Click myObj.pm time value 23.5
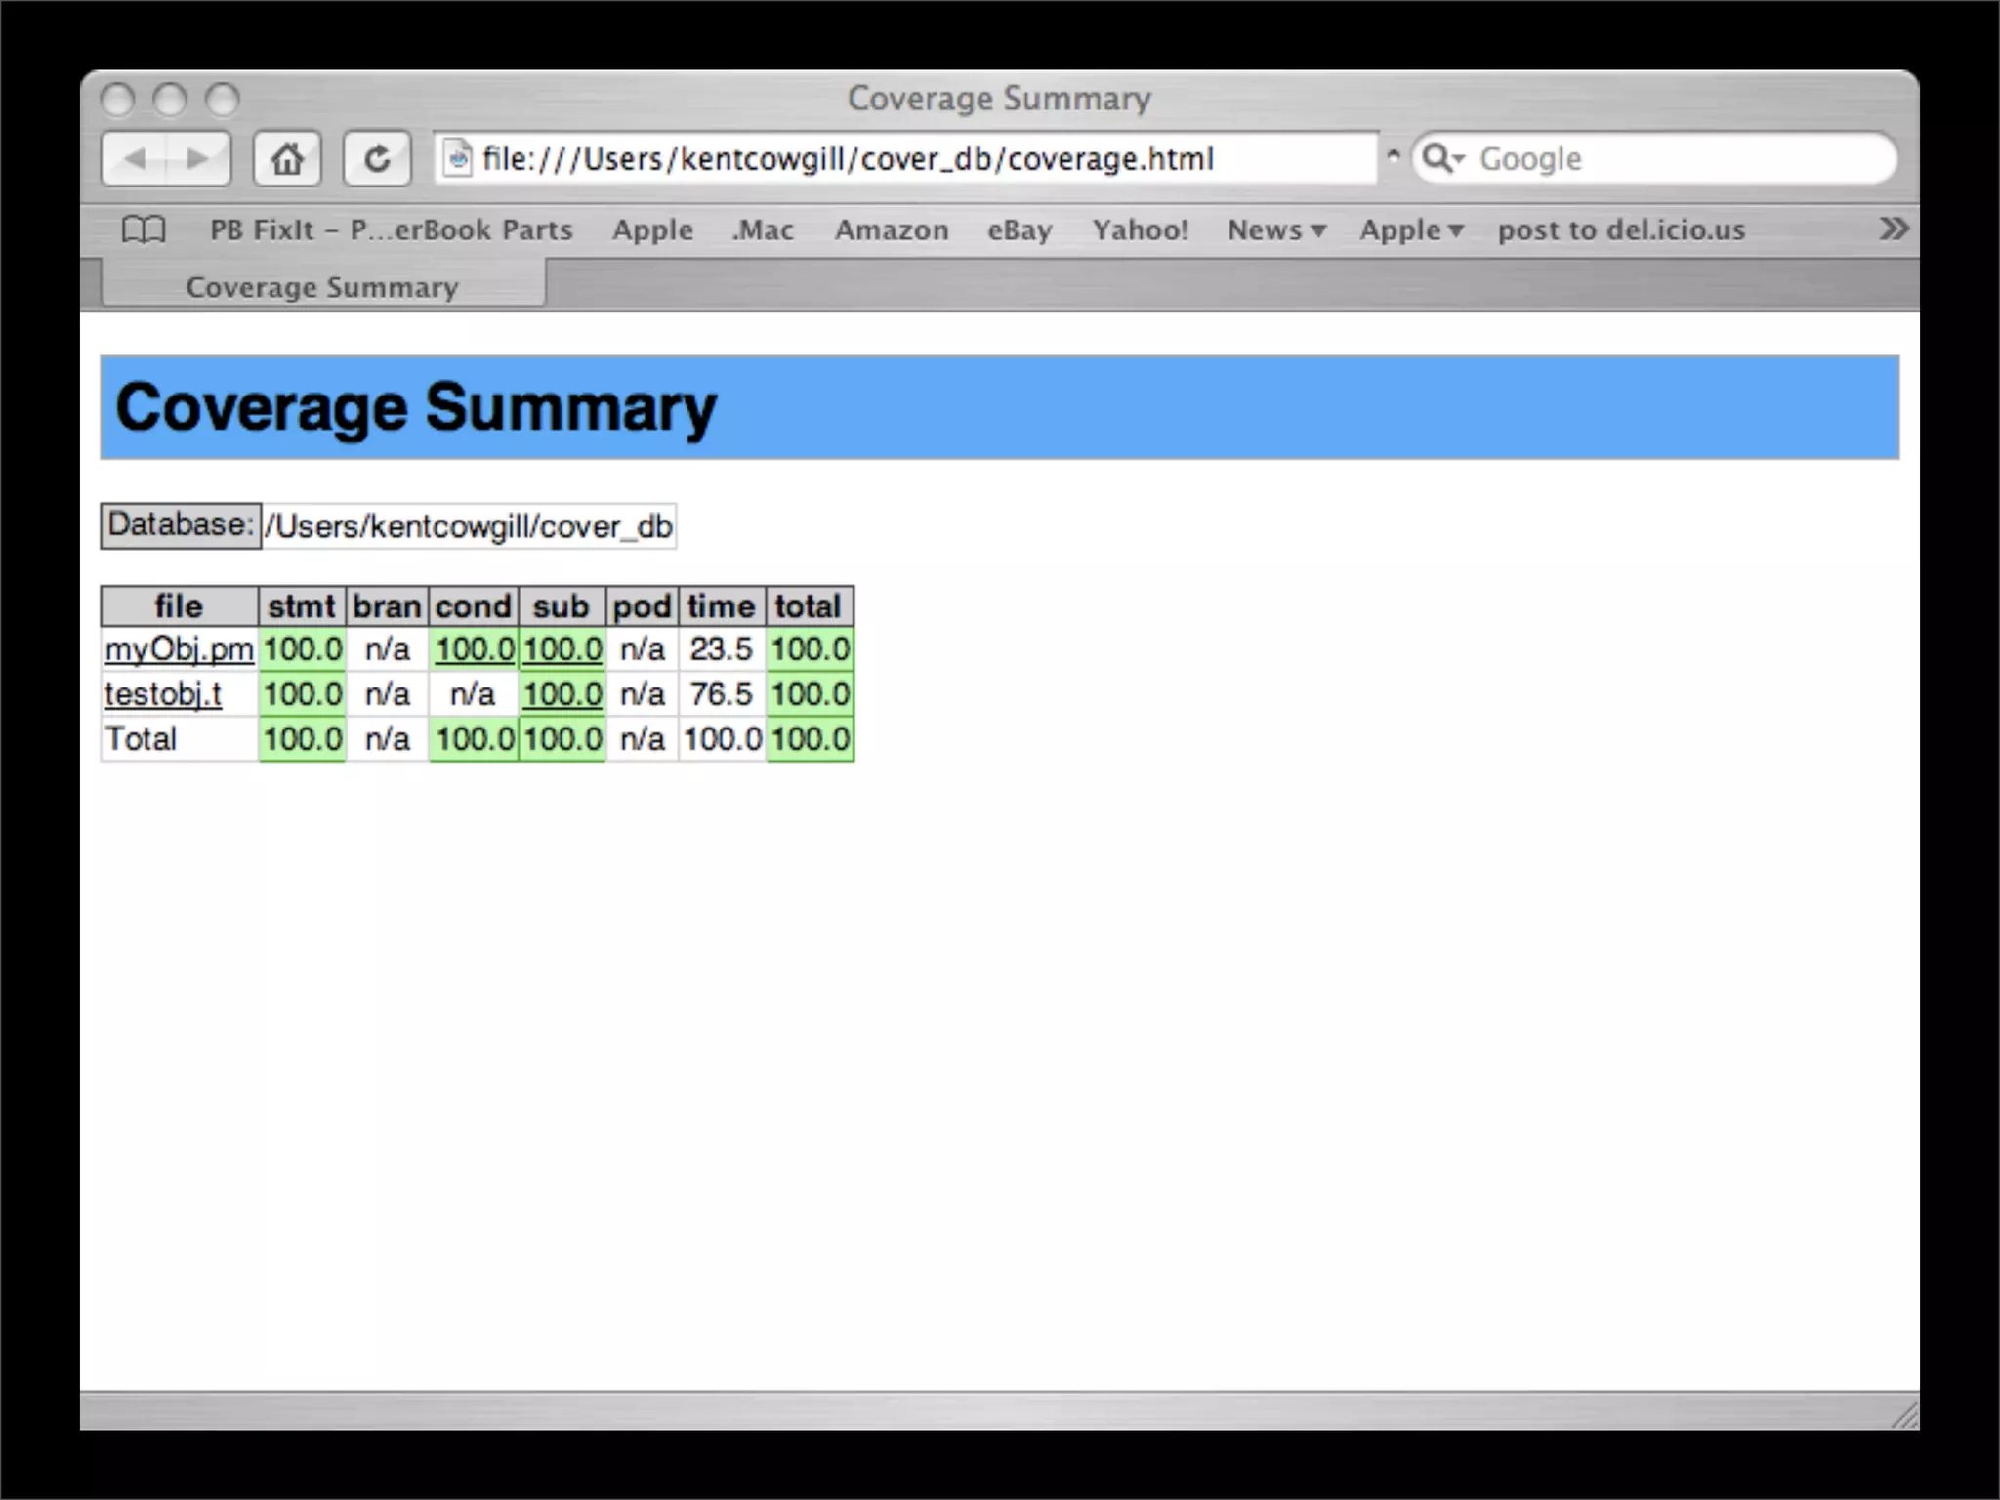Screen dimensions: 2000x1500 click(x=722, y=649)
